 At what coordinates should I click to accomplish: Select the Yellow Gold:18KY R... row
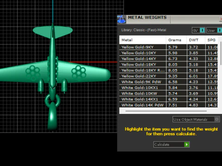coord(168,70)
